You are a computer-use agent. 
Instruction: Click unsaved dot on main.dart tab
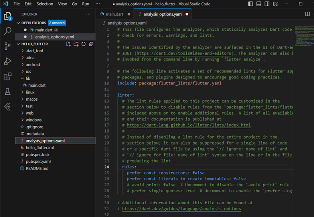coord(129,14)
